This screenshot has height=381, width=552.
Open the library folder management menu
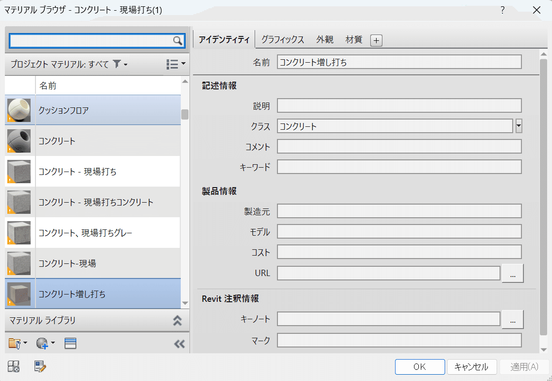tap(18, 344)
